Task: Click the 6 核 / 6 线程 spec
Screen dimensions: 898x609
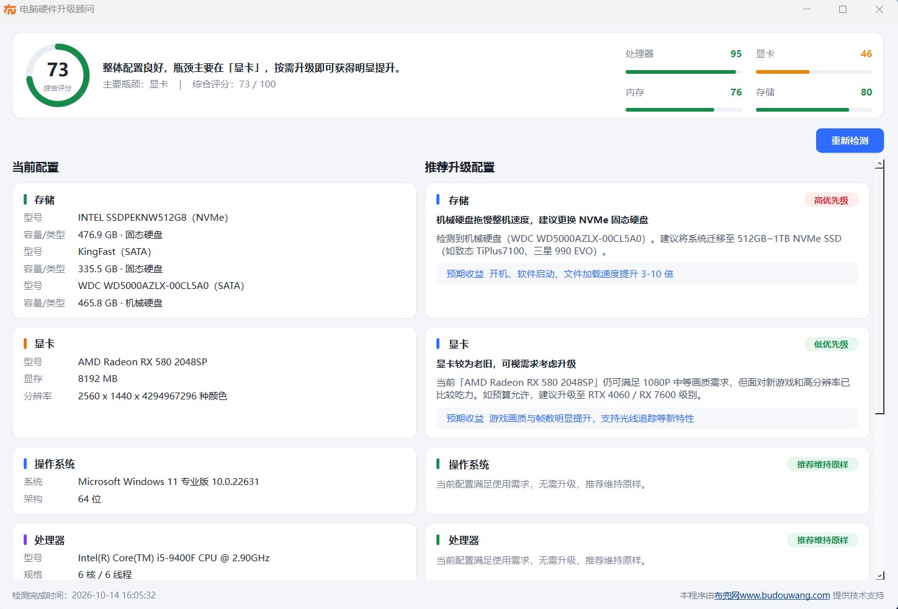Action: coord(105,575)
